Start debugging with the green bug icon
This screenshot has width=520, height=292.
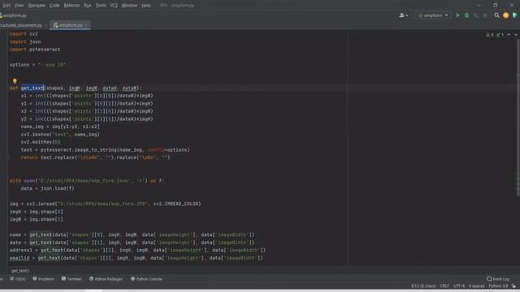[x=466, y=15]
